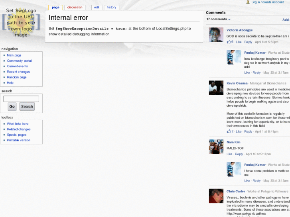The image size is (290, 217).
Task: Open Recent changes link
Action: pos(18,72)
